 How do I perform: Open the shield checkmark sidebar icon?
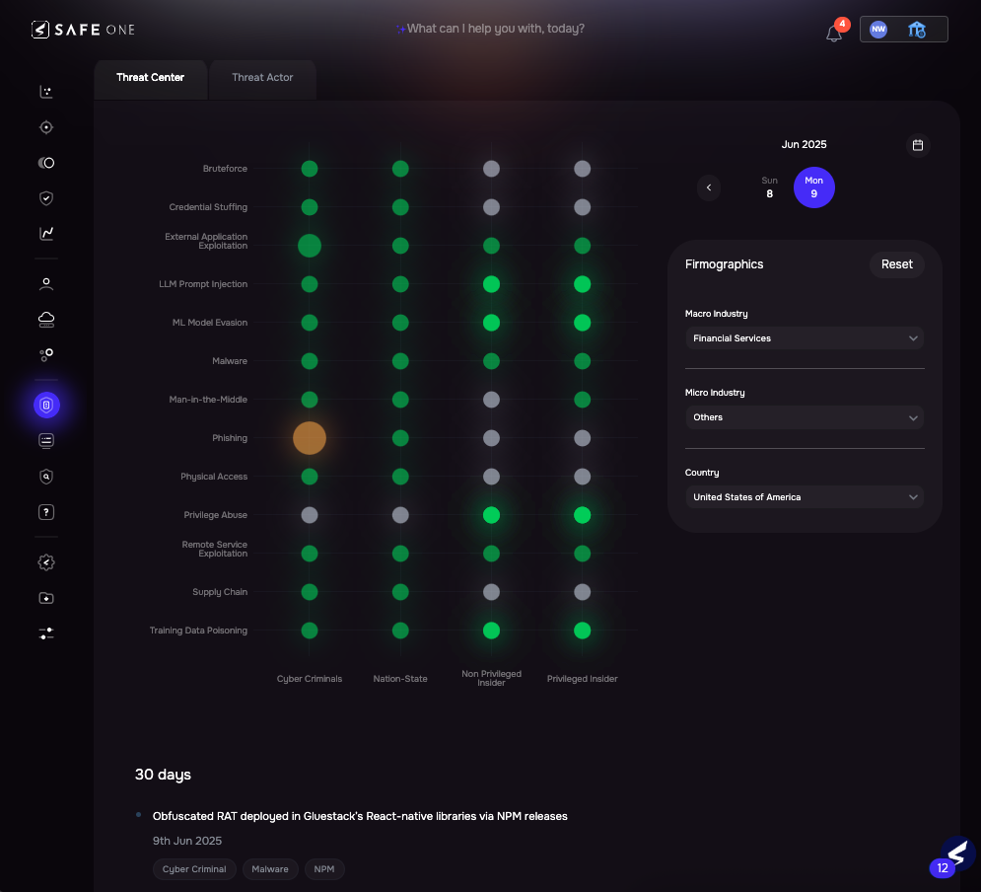(46, 198)
